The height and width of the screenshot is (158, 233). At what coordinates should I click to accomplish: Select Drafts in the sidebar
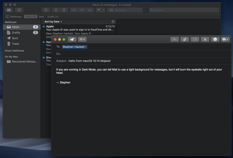(22, 32)
